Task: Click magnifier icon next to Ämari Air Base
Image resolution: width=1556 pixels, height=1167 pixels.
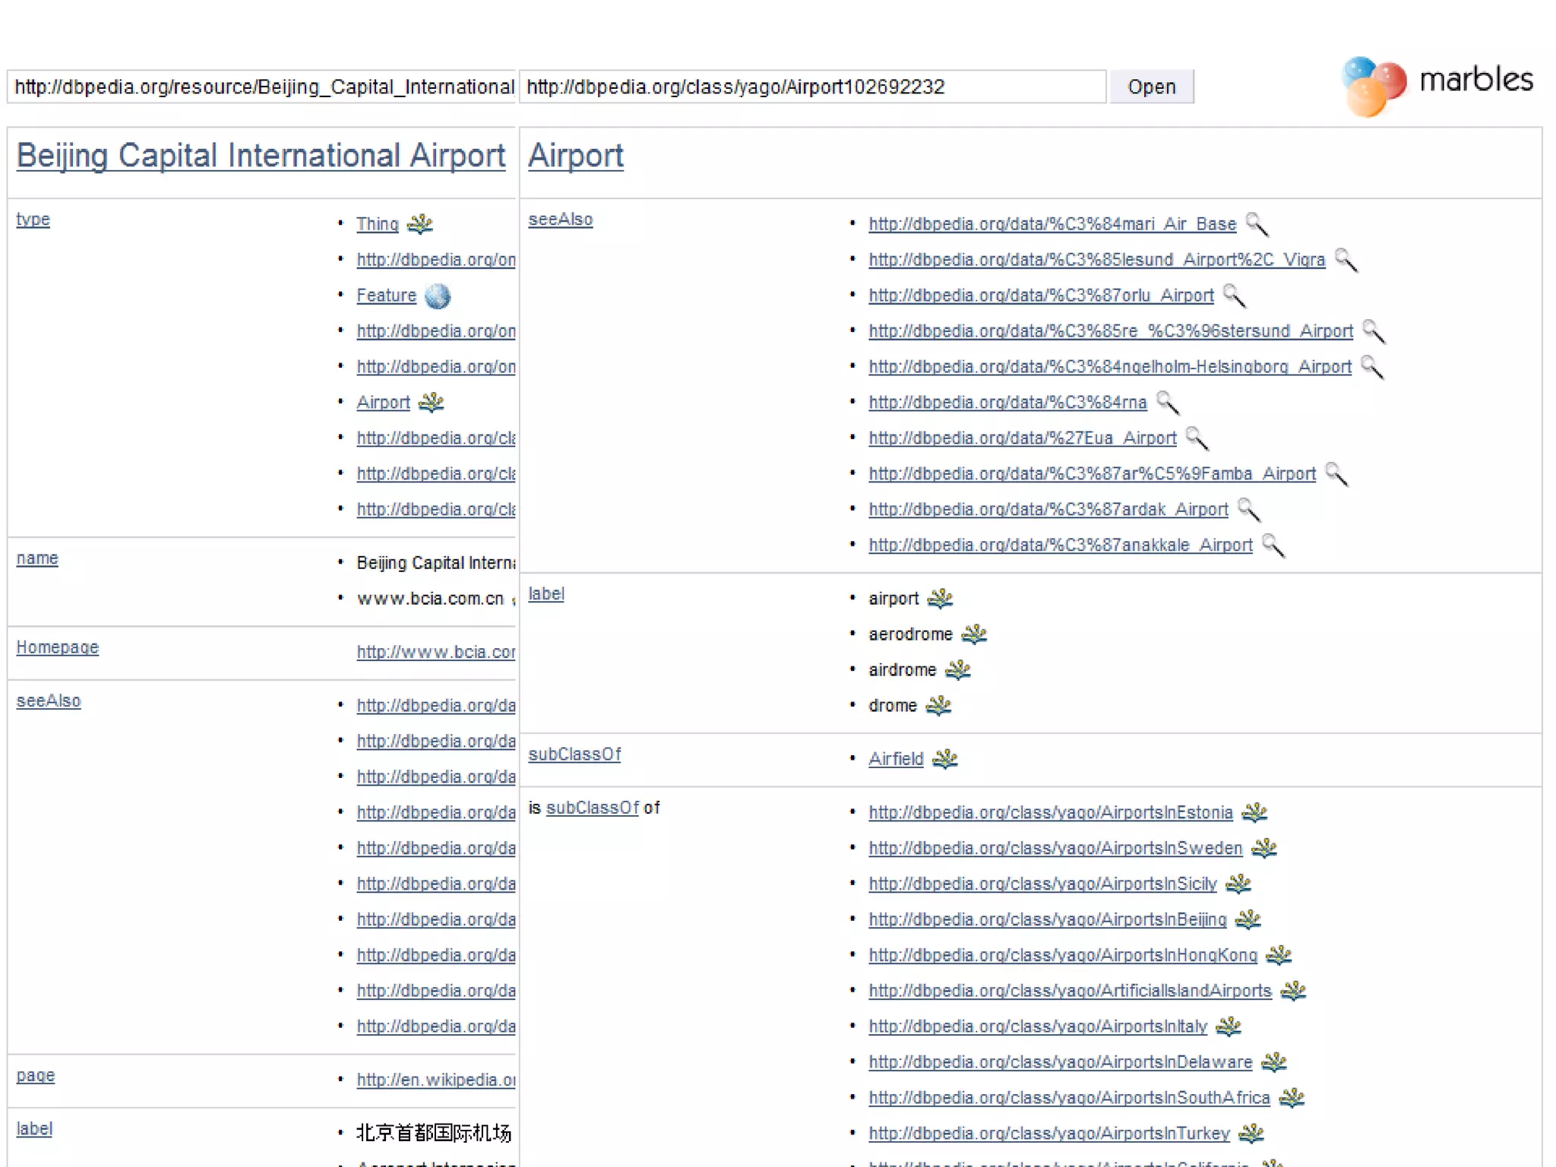Action: pyautogui.click(x=1257, y=224)
